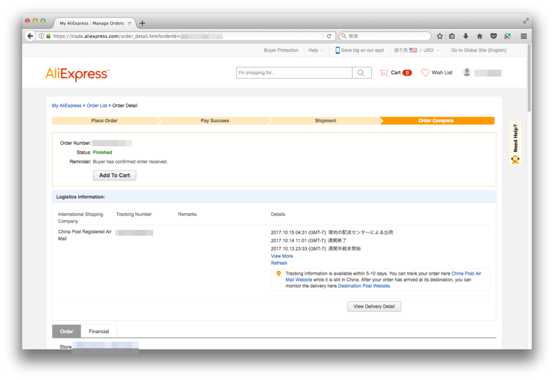The image size is (554, 380).
Task: Click the Add To Cart button
Action: 115,175
